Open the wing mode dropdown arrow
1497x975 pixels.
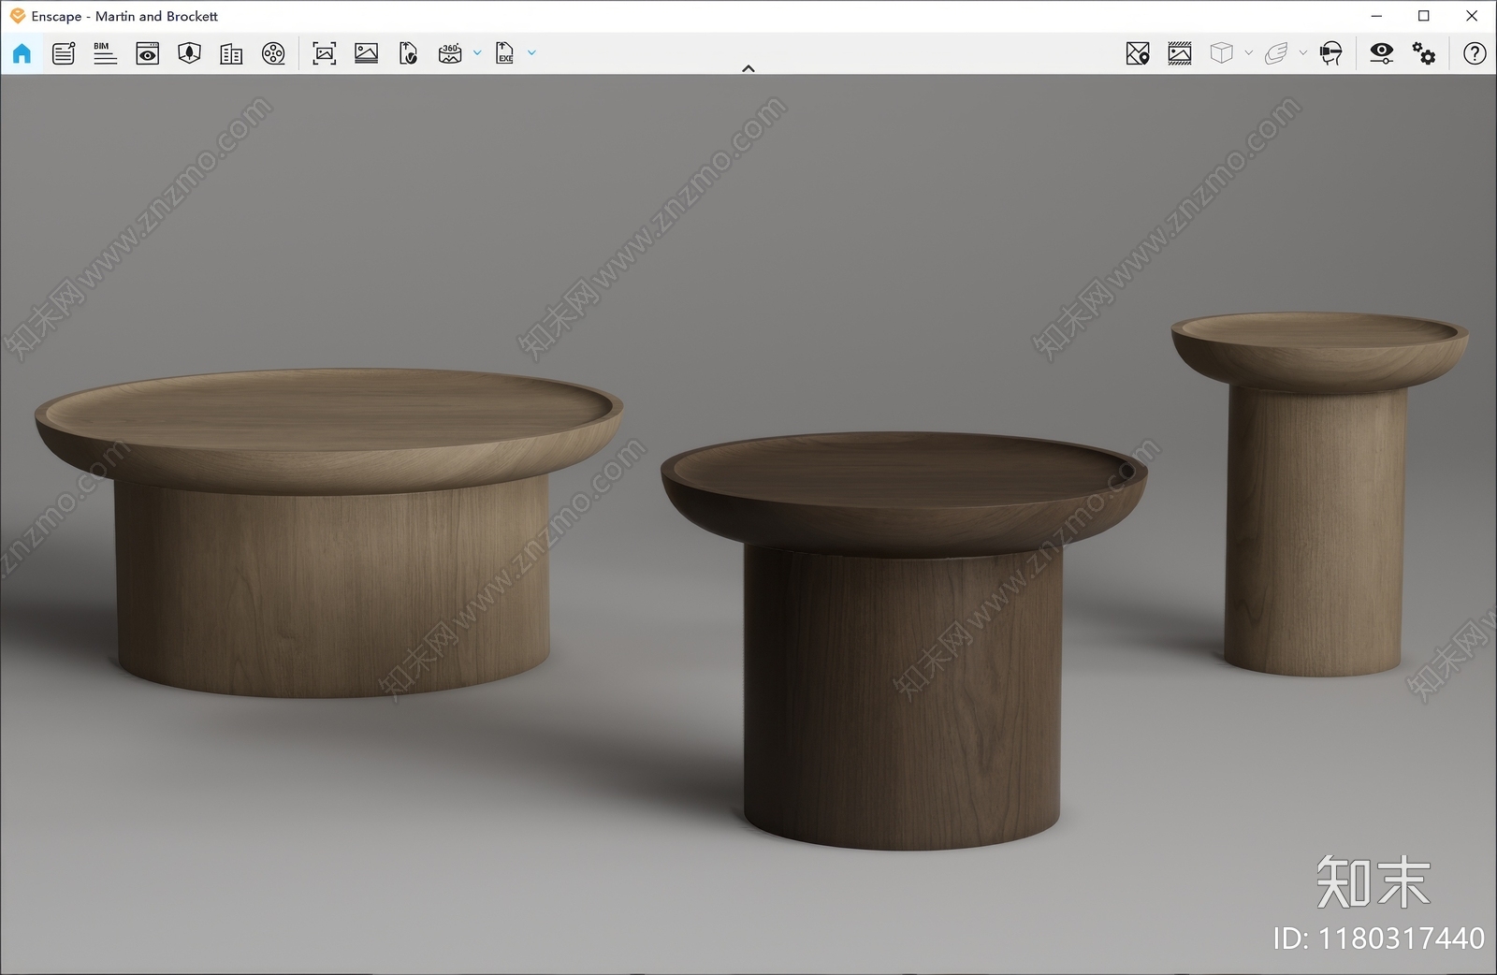tap(1302, 53)
